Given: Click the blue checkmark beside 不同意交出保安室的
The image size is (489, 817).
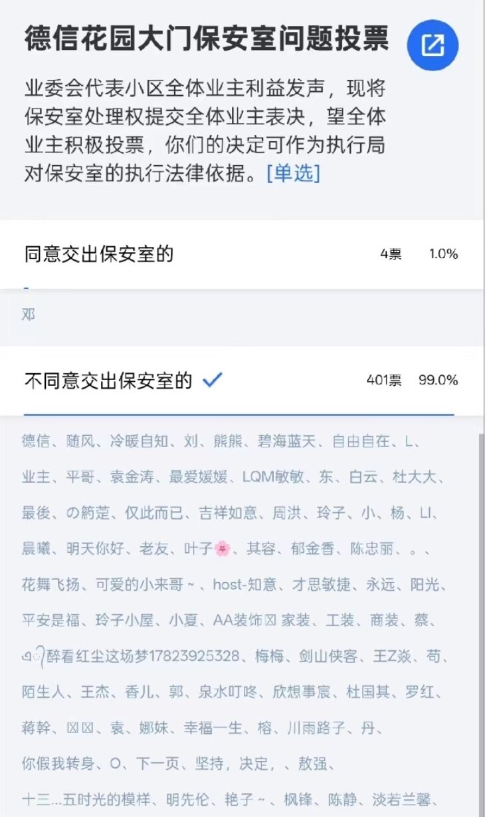Looking at the screenshot, I should tap(212, 380).
